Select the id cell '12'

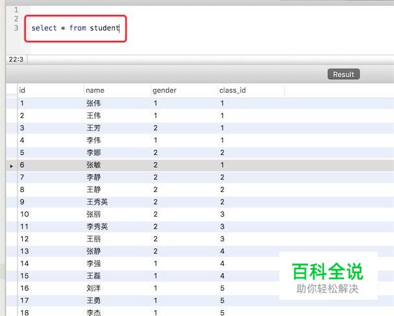point(25,239)
